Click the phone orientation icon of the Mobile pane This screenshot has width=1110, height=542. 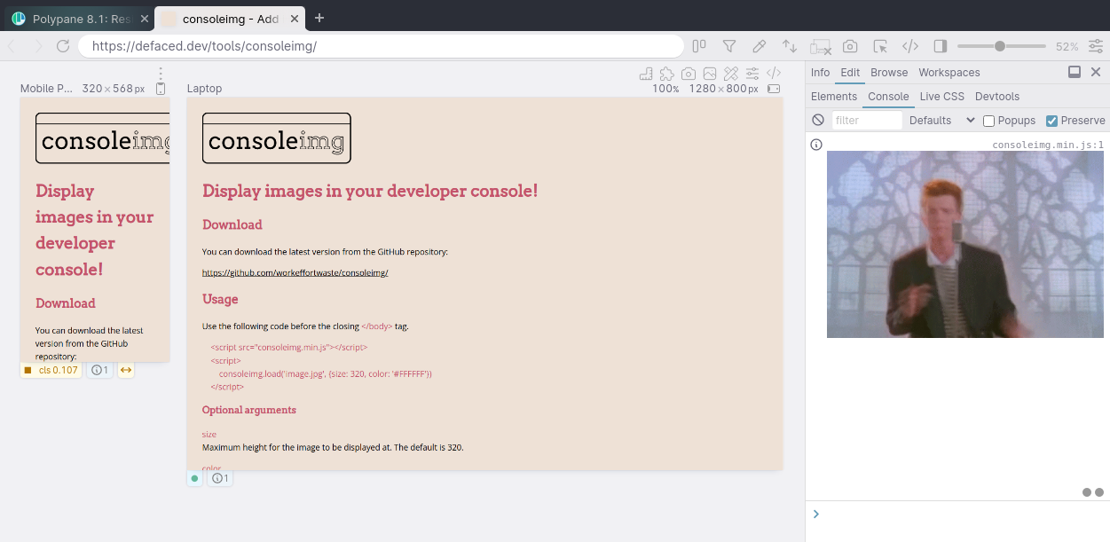coord(161,89)
